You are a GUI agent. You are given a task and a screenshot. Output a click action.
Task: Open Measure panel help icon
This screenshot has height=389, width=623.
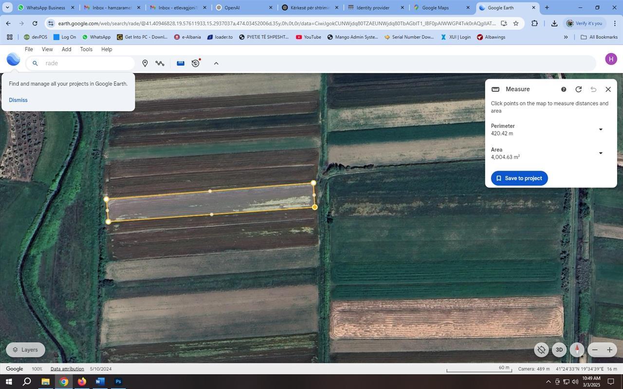564,89
